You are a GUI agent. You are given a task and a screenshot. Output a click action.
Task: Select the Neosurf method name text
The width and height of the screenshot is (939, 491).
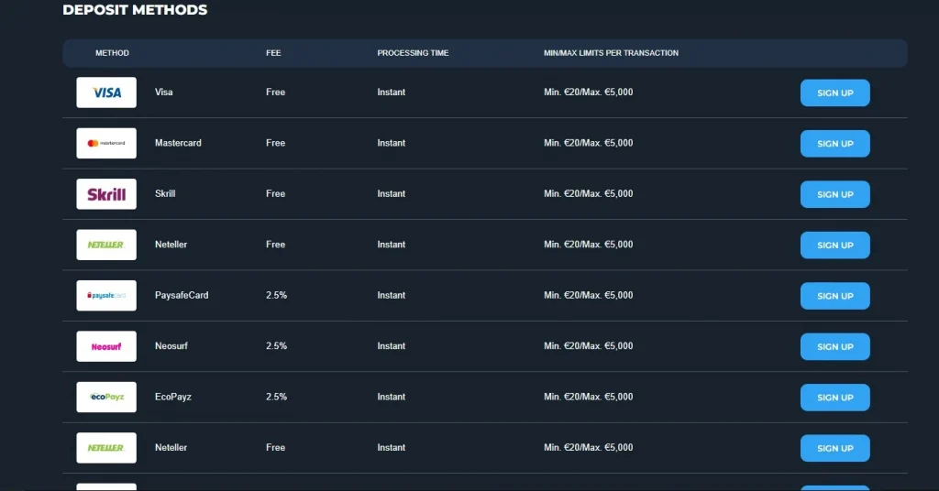[x=171, y=346]
